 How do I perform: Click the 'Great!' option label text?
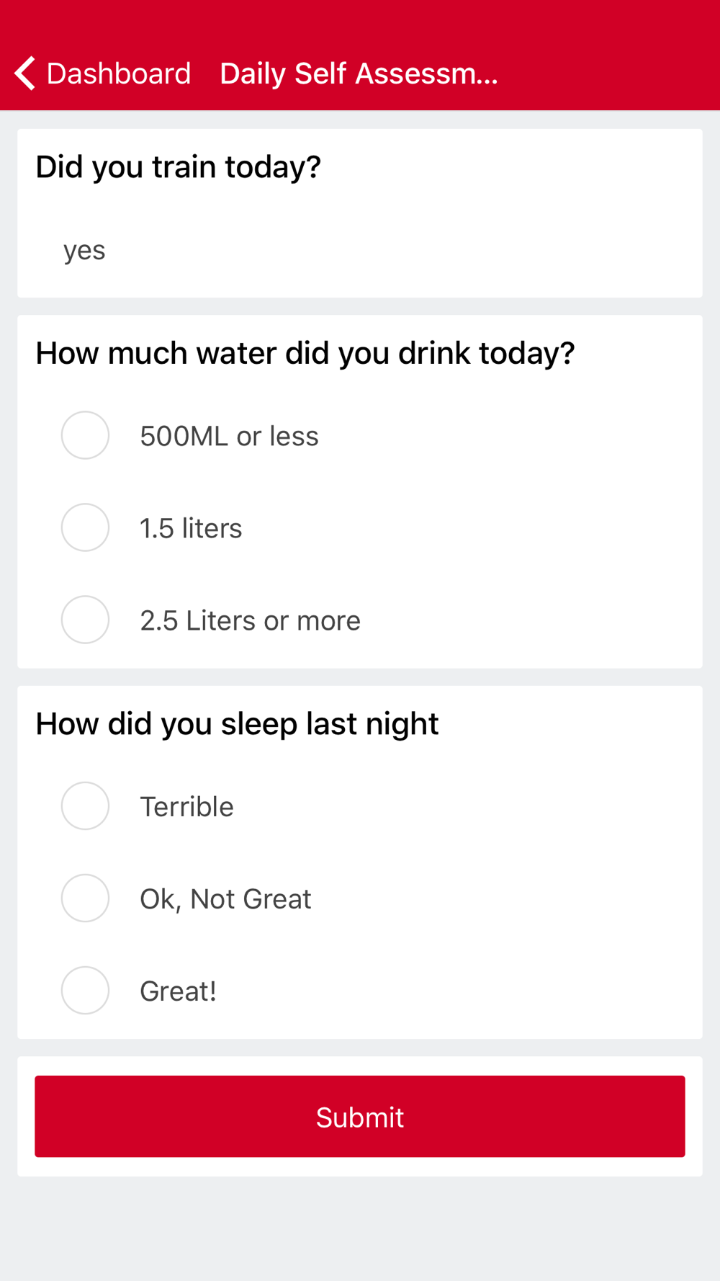(x=178, y=991)
